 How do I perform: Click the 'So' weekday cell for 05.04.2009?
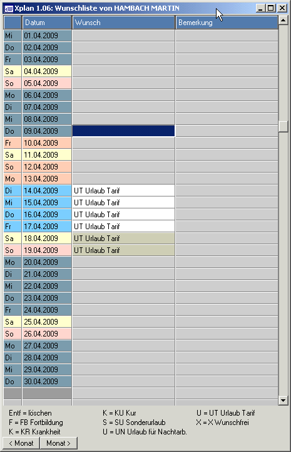pos(13,83)
